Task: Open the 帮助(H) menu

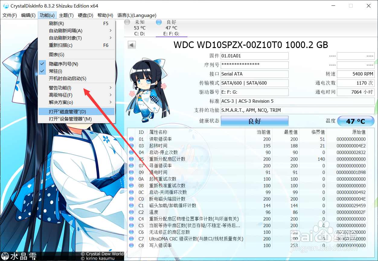Action: tap(105, 15)
